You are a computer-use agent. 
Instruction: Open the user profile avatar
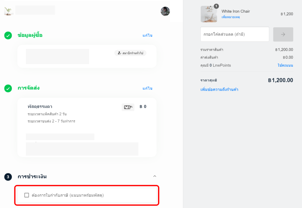165,11
